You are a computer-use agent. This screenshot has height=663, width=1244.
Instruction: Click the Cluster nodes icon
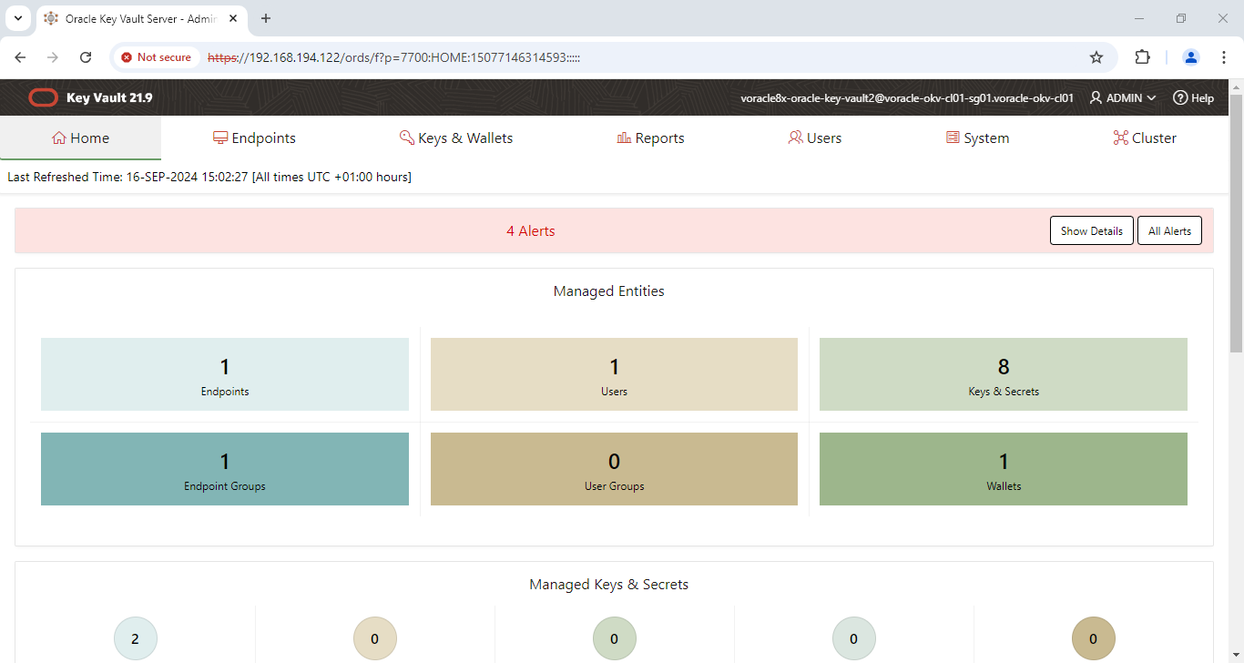coord(1120,138)
